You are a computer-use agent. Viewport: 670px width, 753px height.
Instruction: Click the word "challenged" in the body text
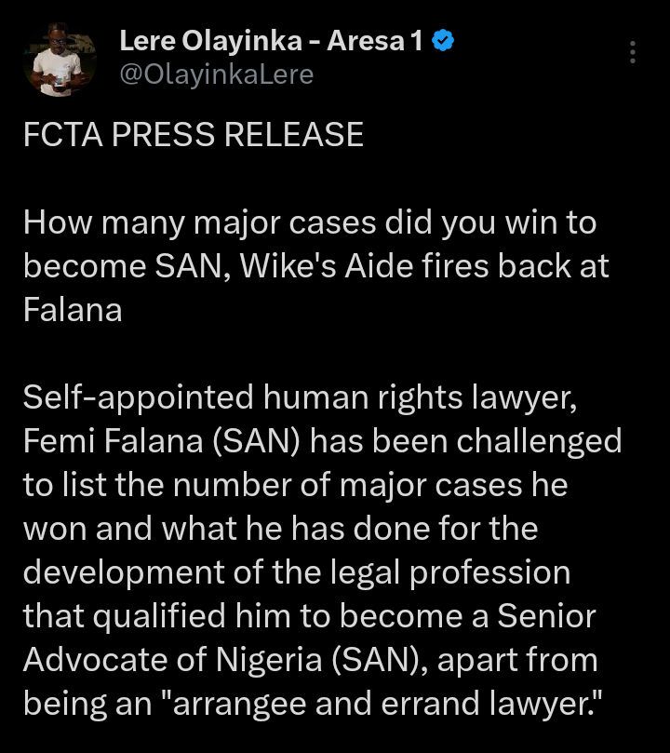[x=539, y=442]
